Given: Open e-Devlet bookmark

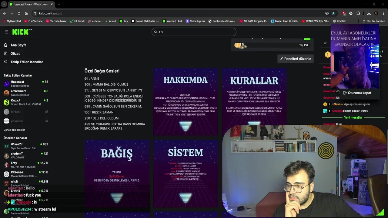Looking at the screenshot, I should point(95,21).
